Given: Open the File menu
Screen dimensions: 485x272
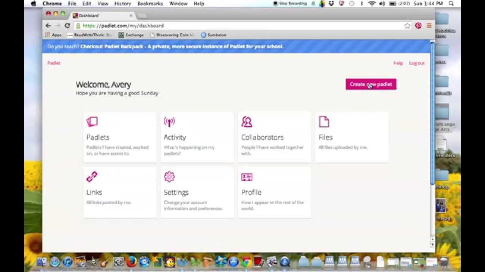Looking at the screenshot, I should coord(72,3).
